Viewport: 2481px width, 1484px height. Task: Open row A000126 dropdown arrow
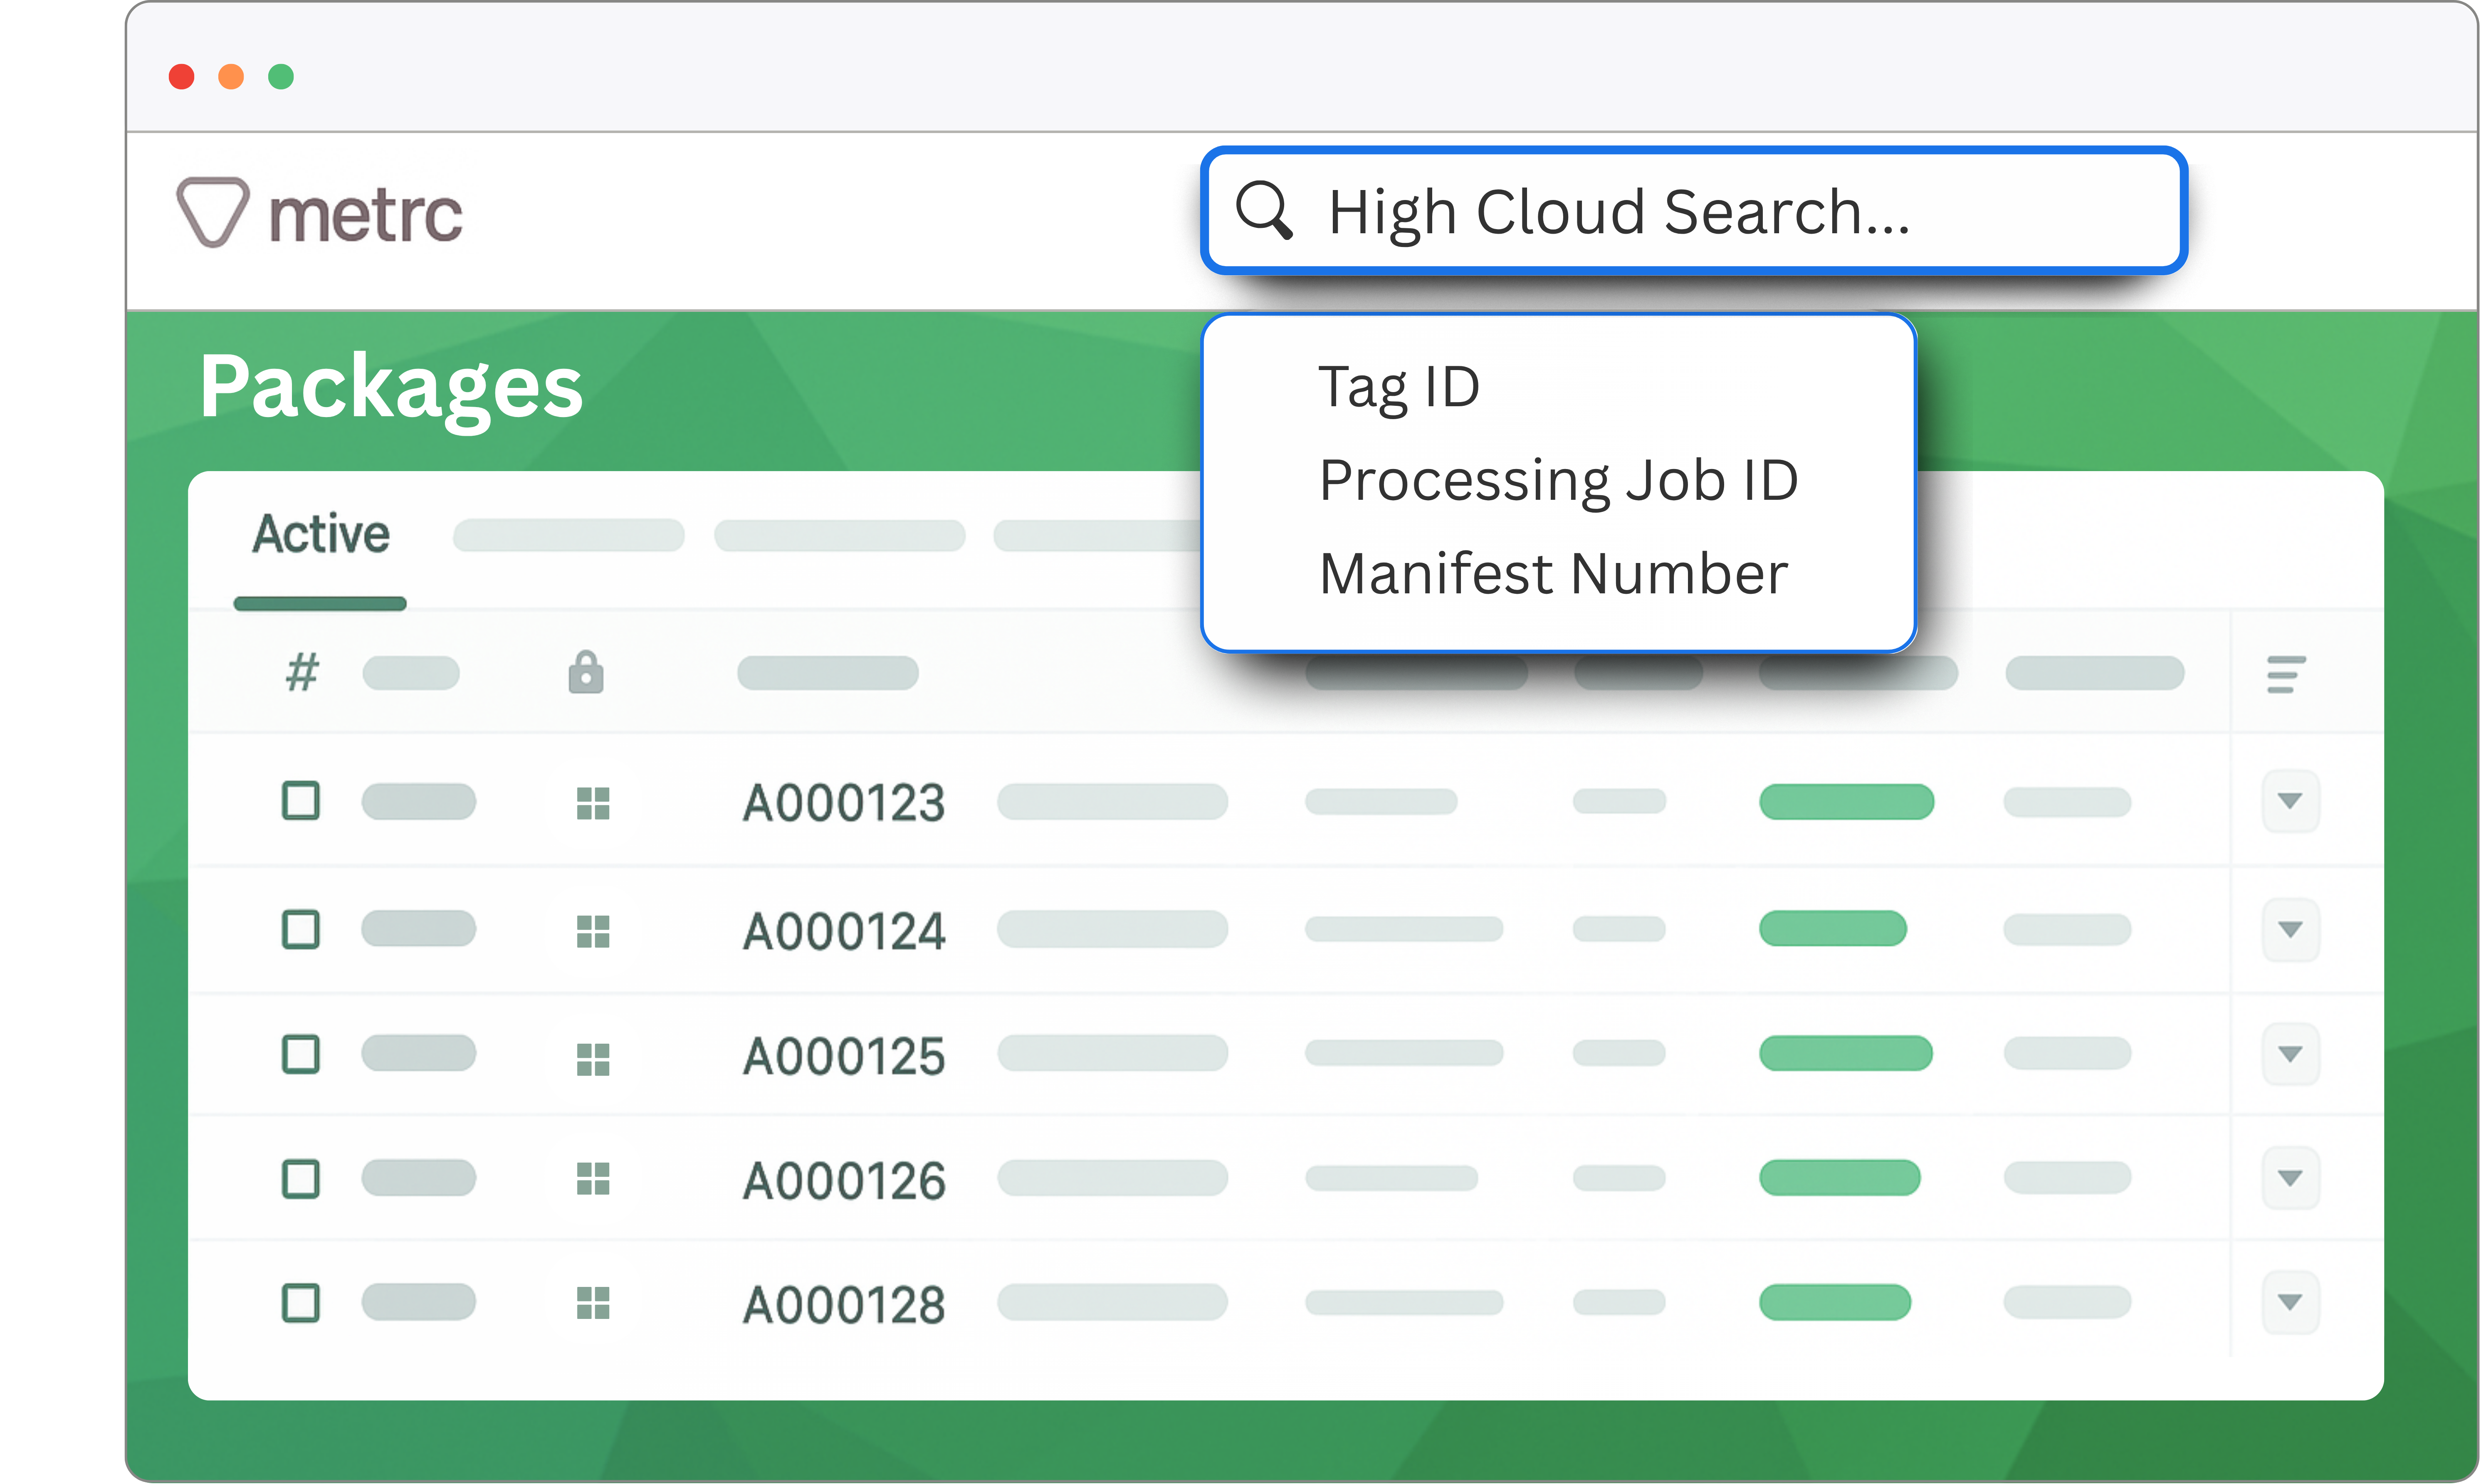2290,1178
